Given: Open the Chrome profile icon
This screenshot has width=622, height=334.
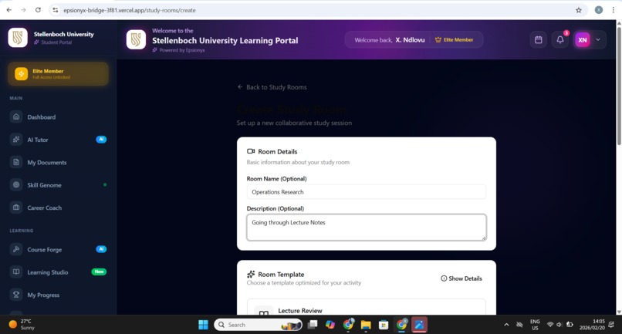Looking at the screenshot, I should pos(599,10).
